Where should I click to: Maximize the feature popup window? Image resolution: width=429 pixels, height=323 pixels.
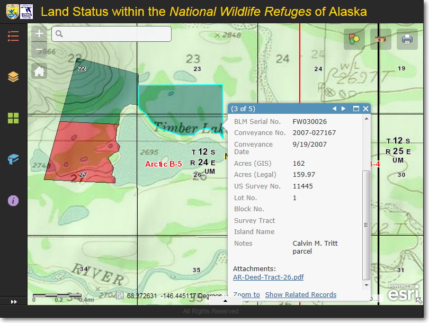pos(356,109)
